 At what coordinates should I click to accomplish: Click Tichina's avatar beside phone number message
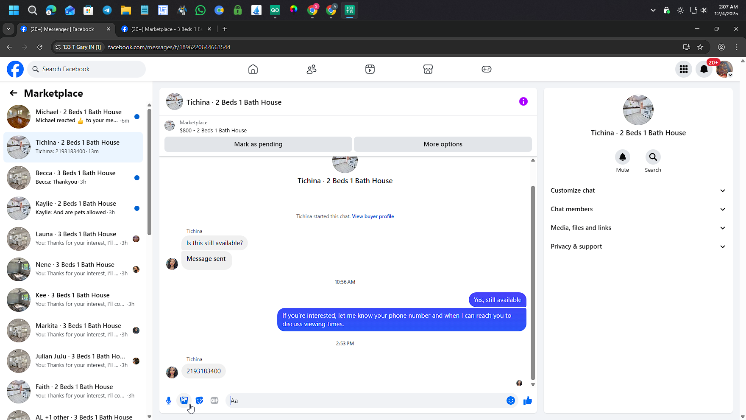(x=172, y=372)
